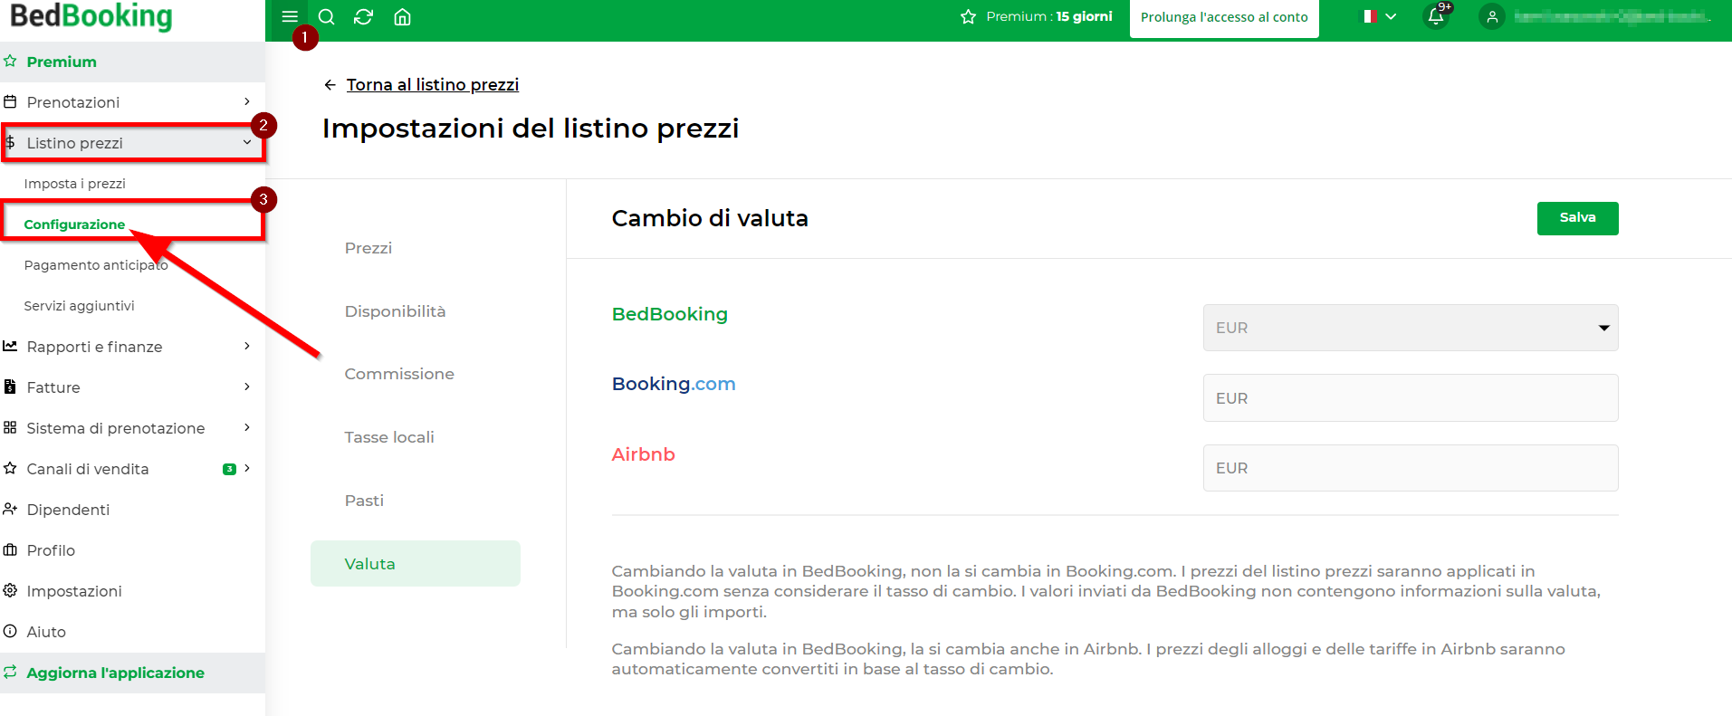Open Prezzi settings tab

click(x=368, y=248)
